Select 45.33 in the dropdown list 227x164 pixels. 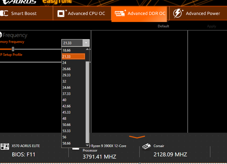coord(73,112)
